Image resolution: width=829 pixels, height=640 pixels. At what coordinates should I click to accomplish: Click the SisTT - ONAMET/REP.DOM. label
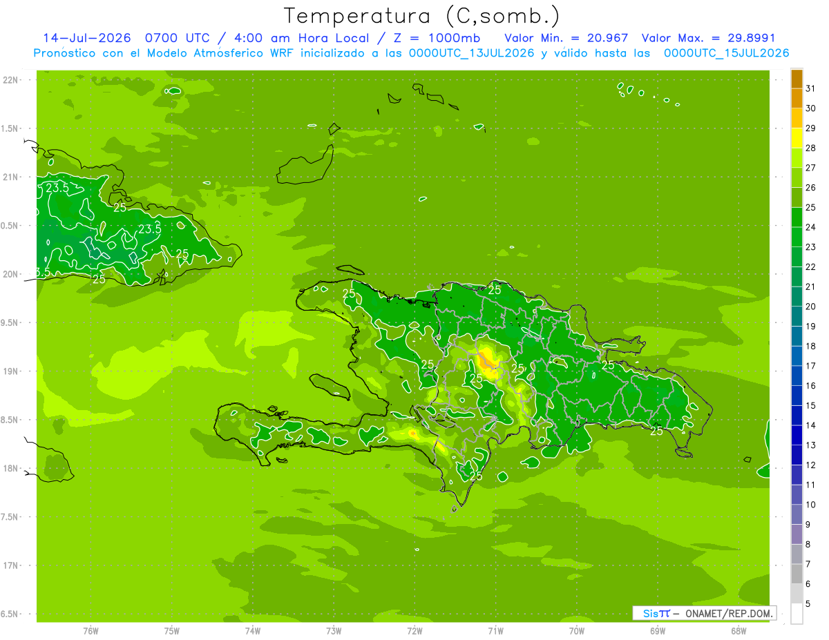[704, 613]
